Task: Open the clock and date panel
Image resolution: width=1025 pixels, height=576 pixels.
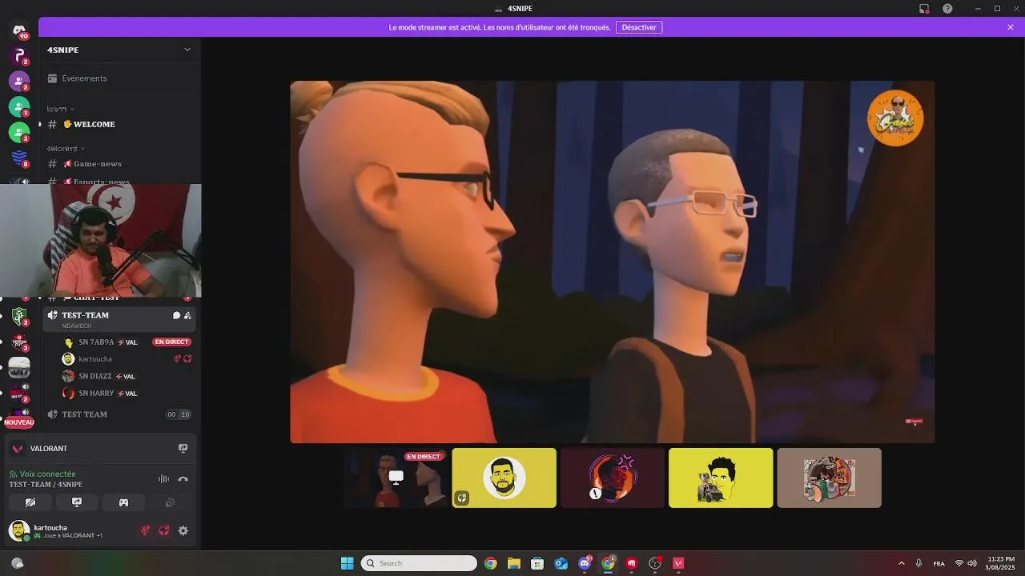Action: [1000, 563]
